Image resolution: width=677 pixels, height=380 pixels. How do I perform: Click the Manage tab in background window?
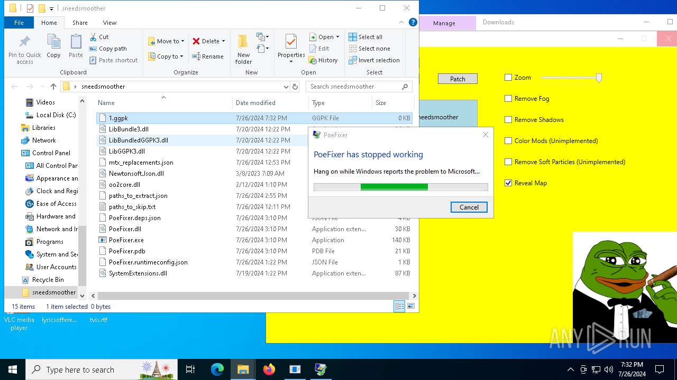pyautogui.click(x=444, y=23)
